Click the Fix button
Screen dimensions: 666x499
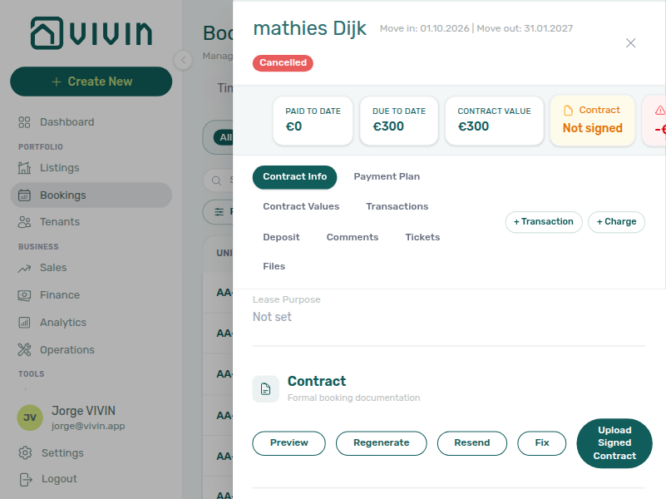(542, 443)
